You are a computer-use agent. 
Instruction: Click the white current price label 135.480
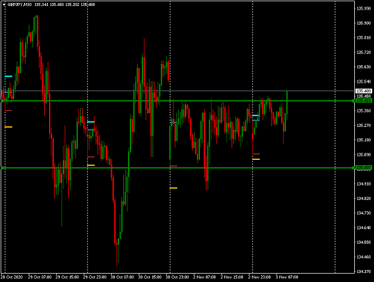coord(363,91)
